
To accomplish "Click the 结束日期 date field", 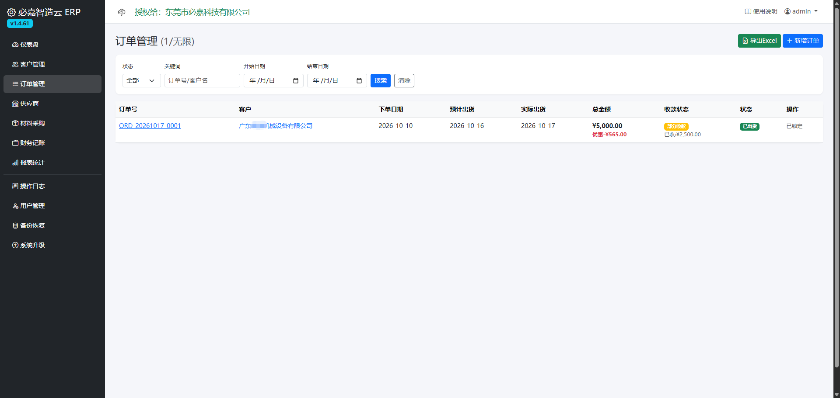I will (337, 80).
